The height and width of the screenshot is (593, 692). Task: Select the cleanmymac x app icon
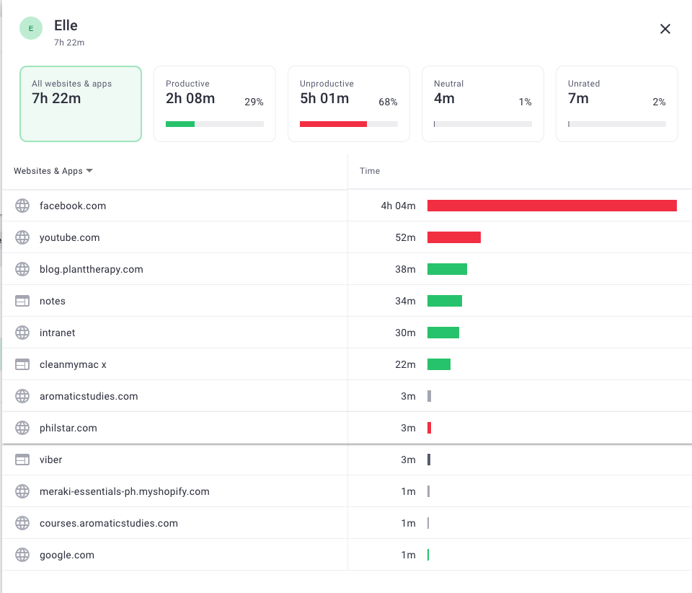[x=22, y=364]
